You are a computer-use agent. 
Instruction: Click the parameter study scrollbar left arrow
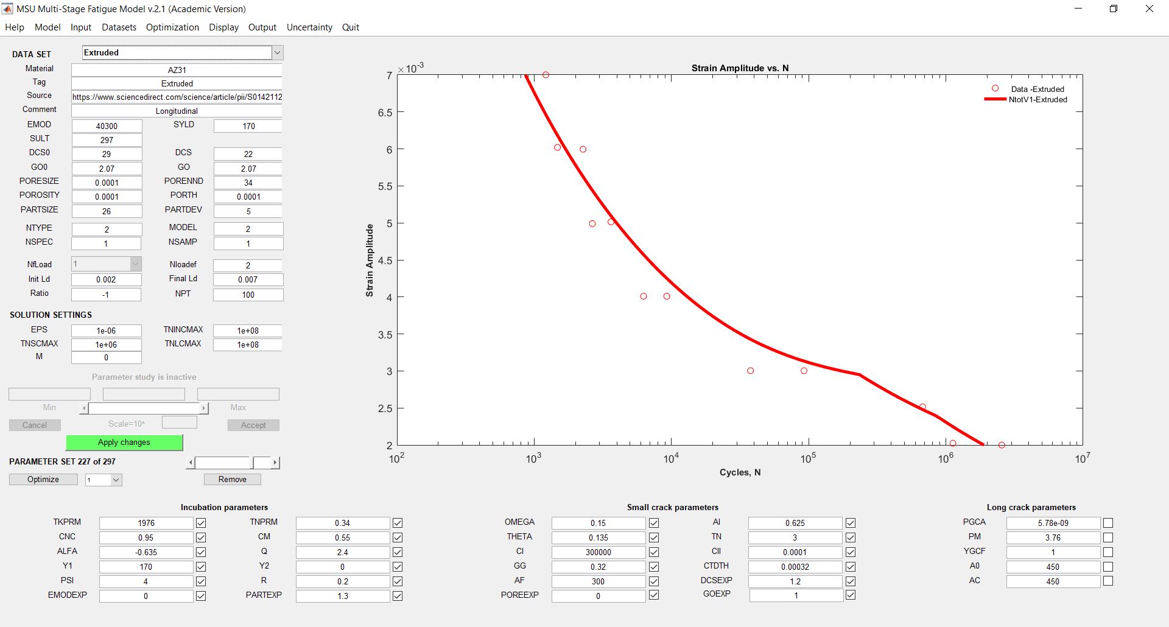pyautogui.click(x=84, y=408)
